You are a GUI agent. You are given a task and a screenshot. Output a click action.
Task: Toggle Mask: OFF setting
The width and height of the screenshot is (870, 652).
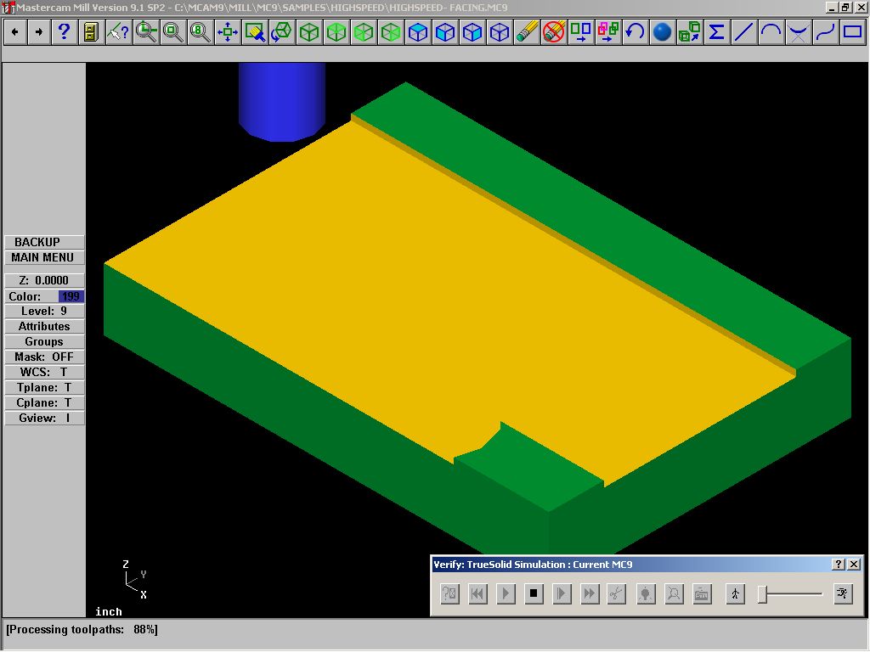pyautogui.click(x=44, y=357)
